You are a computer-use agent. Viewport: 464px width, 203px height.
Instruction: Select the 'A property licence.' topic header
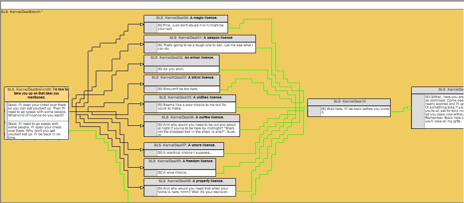click(x=190, y=182)
